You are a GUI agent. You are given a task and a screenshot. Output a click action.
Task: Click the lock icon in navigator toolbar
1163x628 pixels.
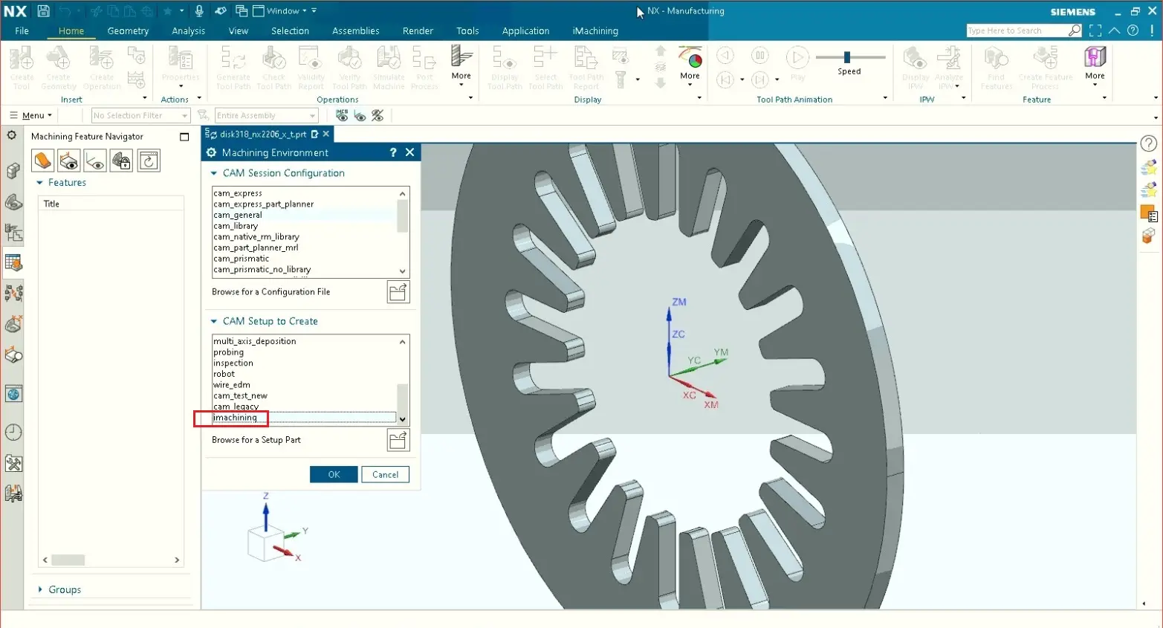[122, 161]
